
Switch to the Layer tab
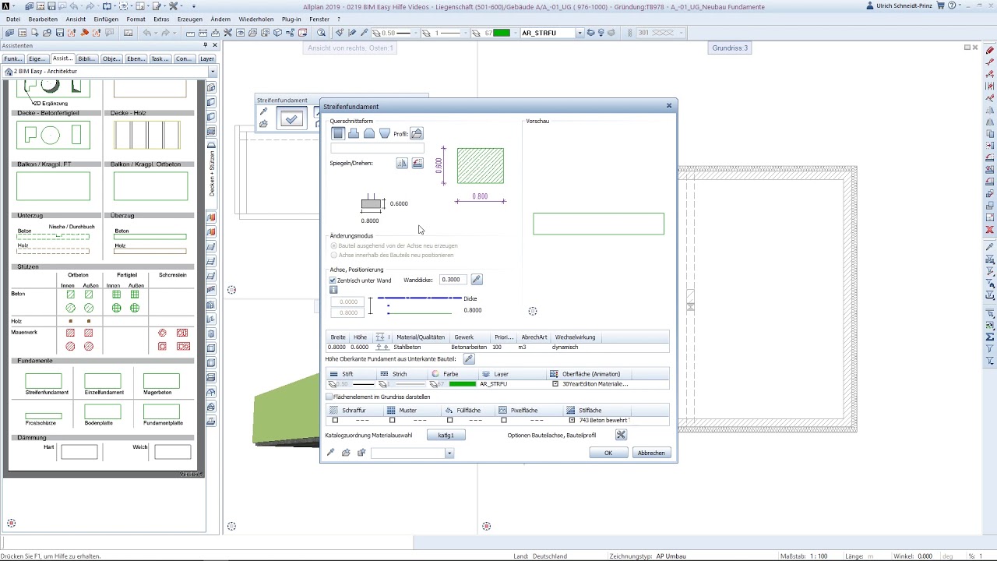pyautogui.click(x=206, y=59)
